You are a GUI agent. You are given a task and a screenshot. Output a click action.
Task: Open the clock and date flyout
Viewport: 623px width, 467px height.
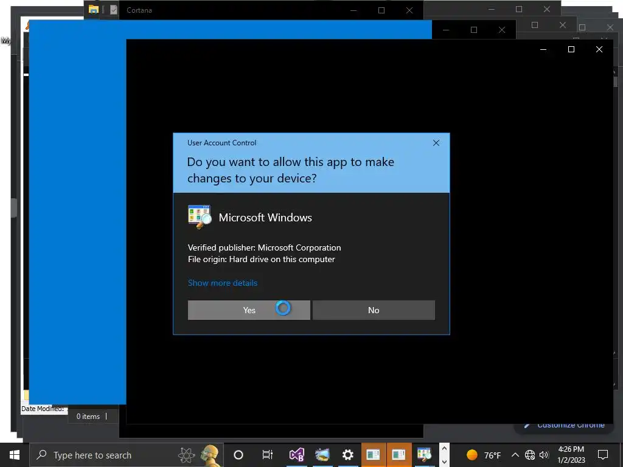571,455
